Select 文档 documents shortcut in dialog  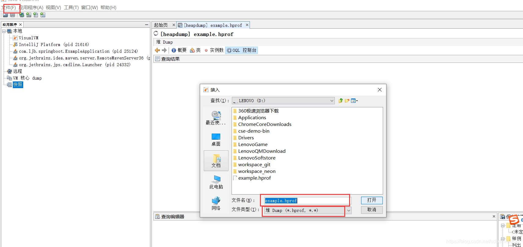tap(216, 161)
